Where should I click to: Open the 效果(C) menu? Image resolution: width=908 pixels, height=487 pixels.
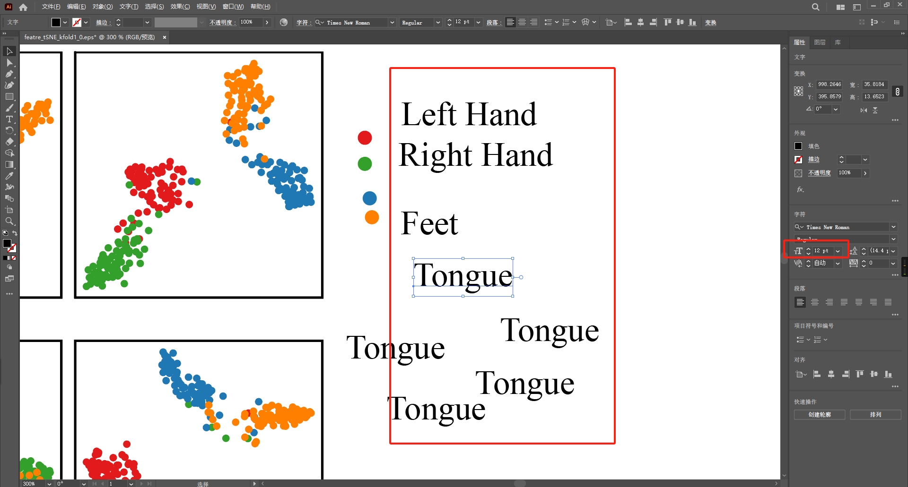tap(180, 7)
